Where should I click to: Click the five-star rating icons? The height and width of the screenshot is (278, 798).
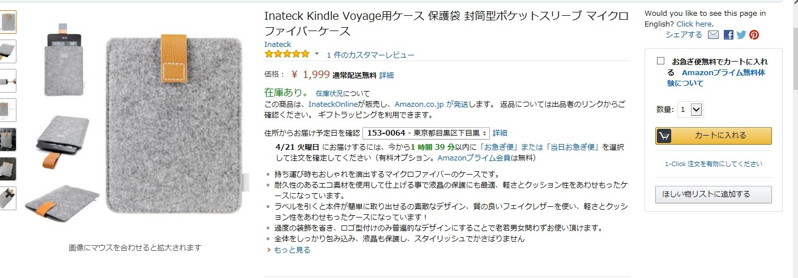click(287, 54)
